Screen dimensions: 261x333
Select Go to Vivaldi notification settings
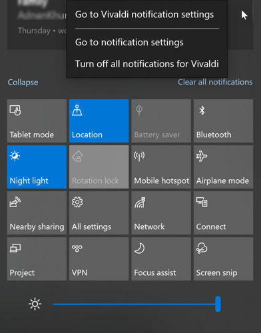pyautogui.click(x=144, y=15)
